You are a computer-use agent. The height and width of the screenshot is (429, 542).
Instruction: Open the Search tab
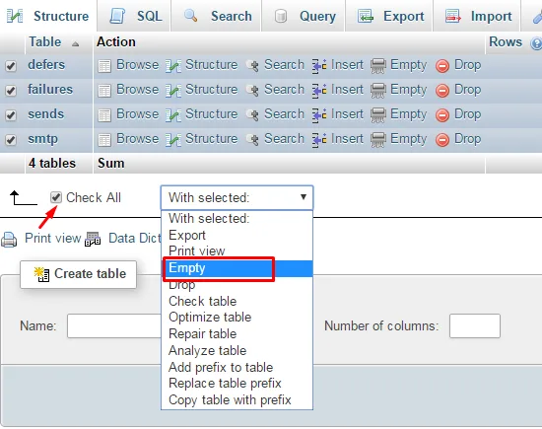click(217, 16)
